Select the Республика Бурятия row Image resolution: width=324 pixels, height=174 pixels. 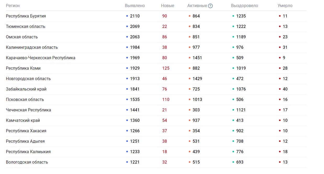[26, 16]
